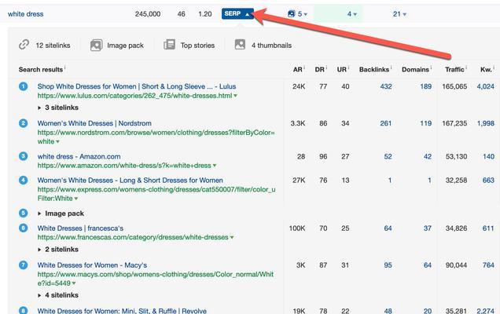Viewport: 500px width, 314px height.
Task: Click the AR column header
Action: click(297, 69)
